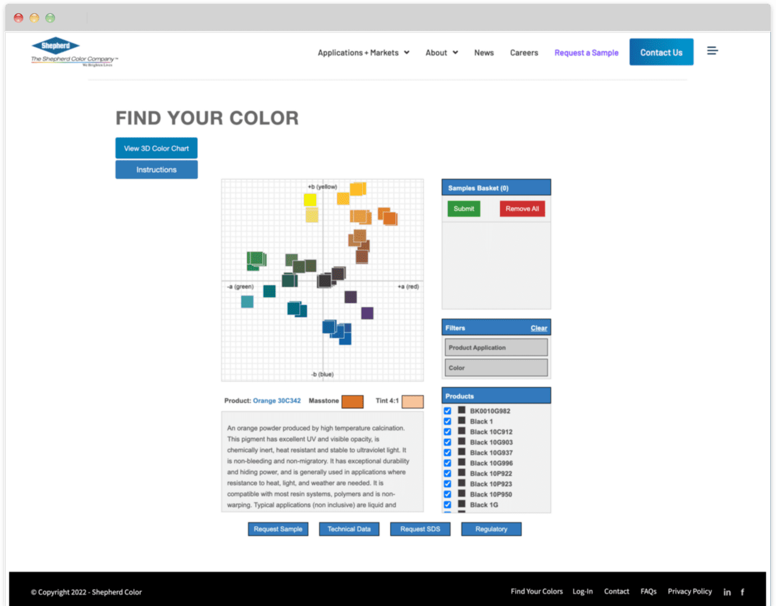Open the FAQs footer link
The width and height of the screenshot is (776, 606).
(649, 591)
